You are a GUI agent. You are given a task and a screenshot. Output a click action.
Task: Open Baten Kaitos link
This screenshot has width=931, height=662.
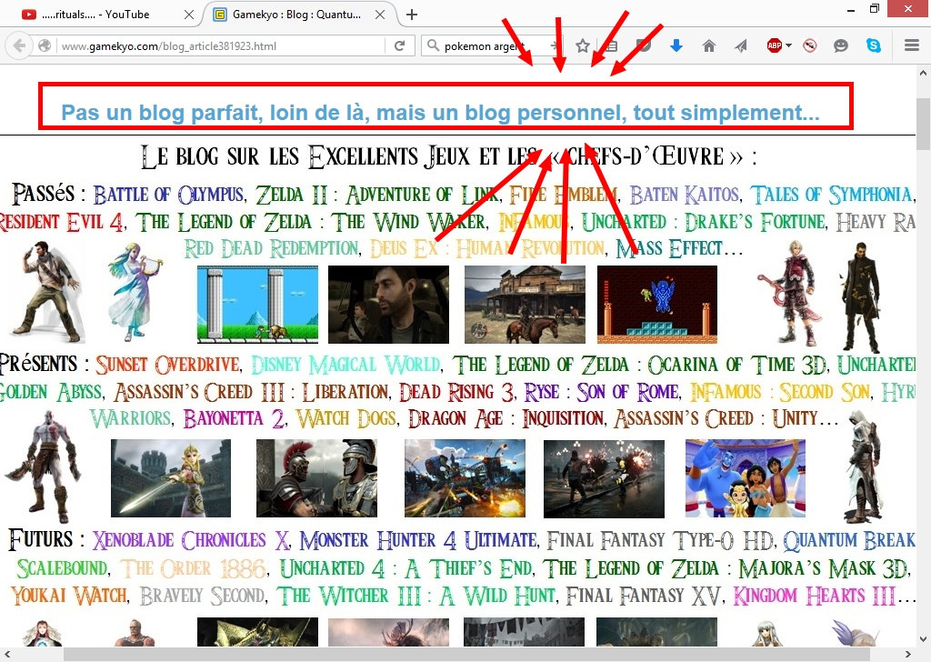pos(685,195)
